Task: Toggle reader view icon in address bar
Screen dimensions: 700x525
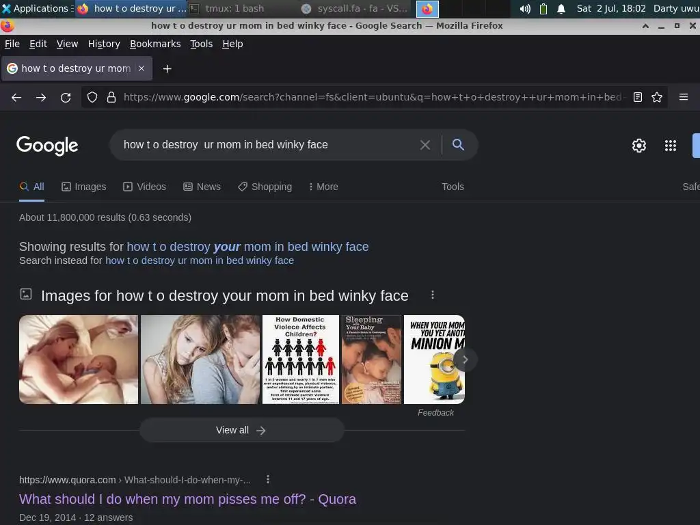Action: pos(638,97)
